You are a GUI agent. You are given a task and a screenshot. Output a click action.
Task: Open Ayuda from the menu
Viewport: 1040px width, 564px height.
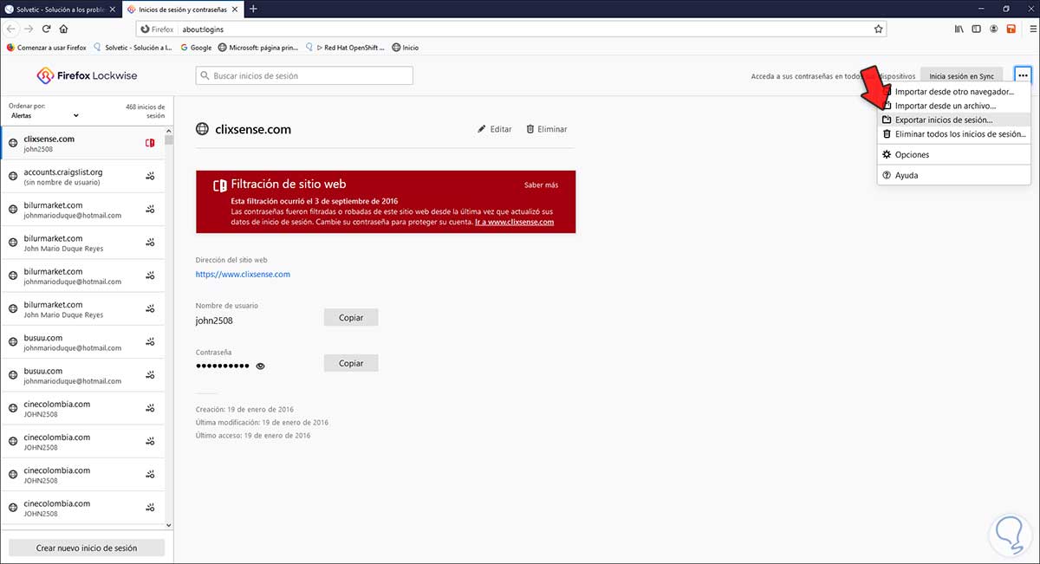tap(954, 175)
